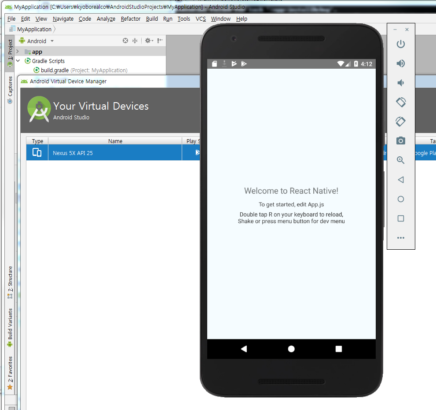This screenshot has width=436, height=410.
Task: Minimize the emulator toolbar window
Action: pos(395,30)
